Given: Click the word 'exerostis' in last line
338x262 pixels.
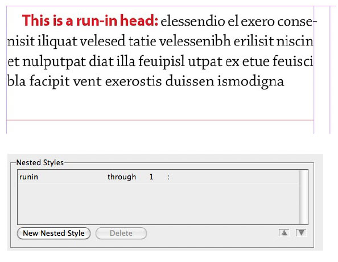Looking at the screenshot, I should 133,81.
